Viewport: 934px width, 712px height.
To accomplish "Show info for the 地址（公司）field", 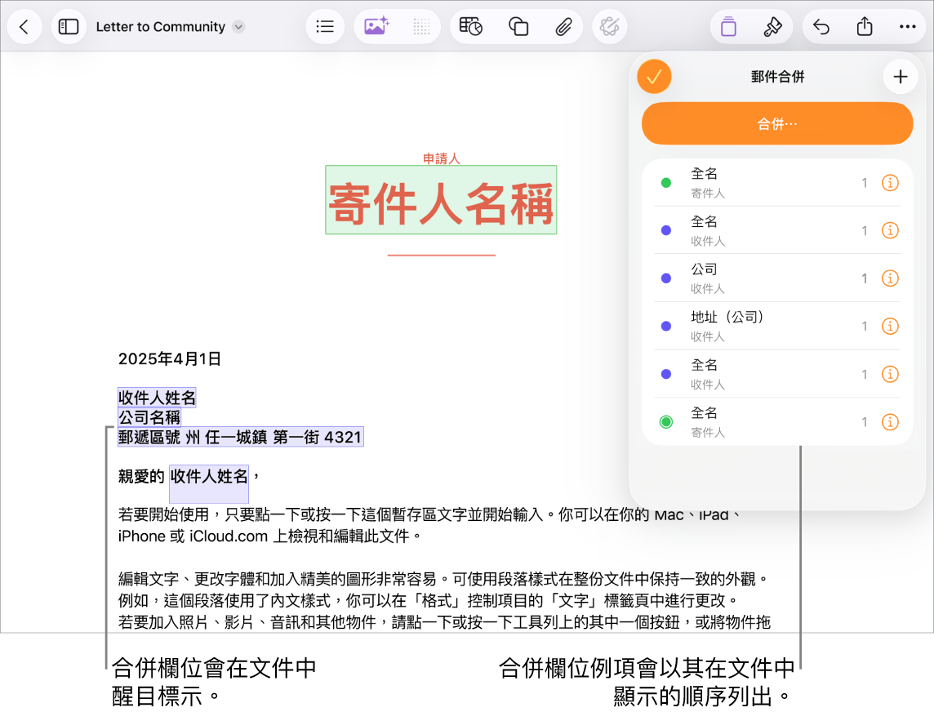I will pos(890,326).
